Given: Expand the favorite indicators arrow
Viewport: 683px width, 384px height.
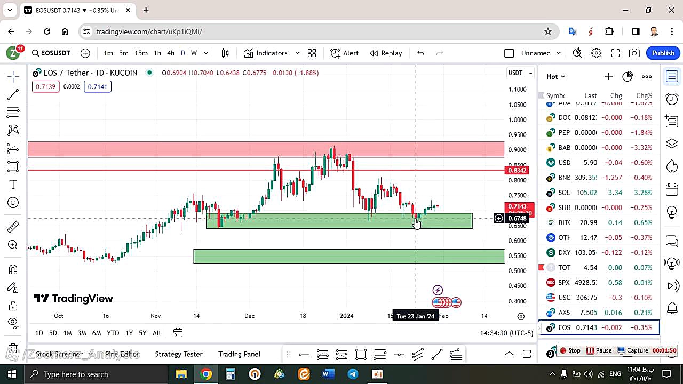Looking at the screenshot, I should coord(297,53).
